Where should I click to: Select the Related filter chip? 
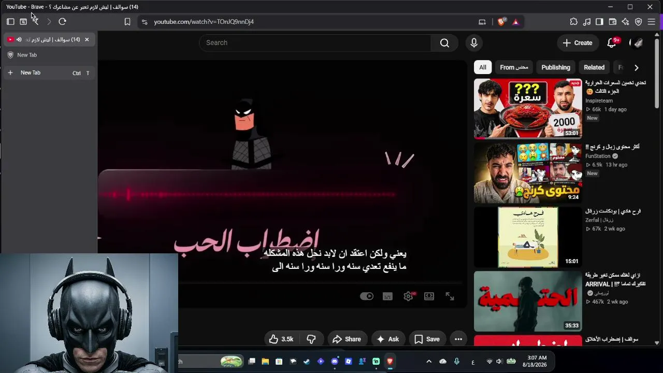(594, 67)
